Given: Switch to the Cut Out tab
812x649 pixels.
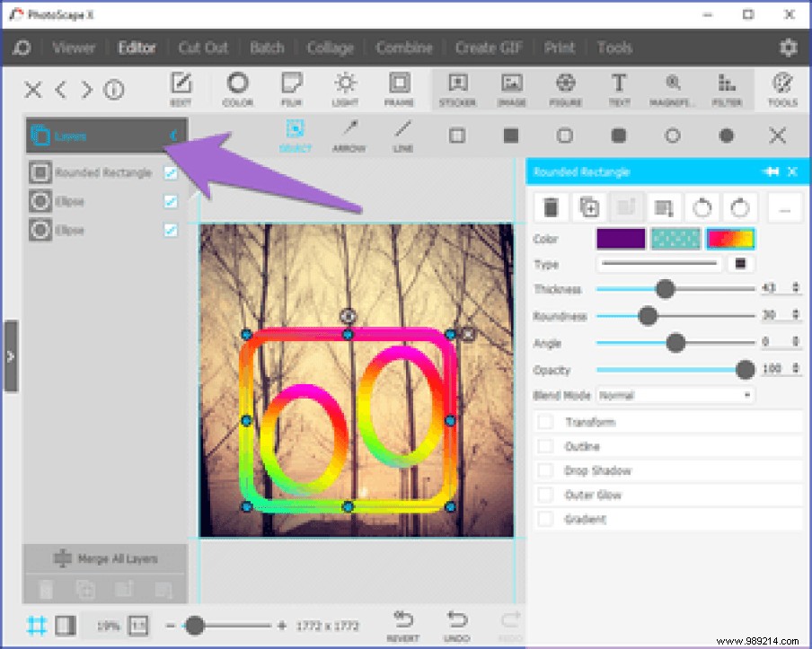Looking at the screenshot, I should pos(202,48).
